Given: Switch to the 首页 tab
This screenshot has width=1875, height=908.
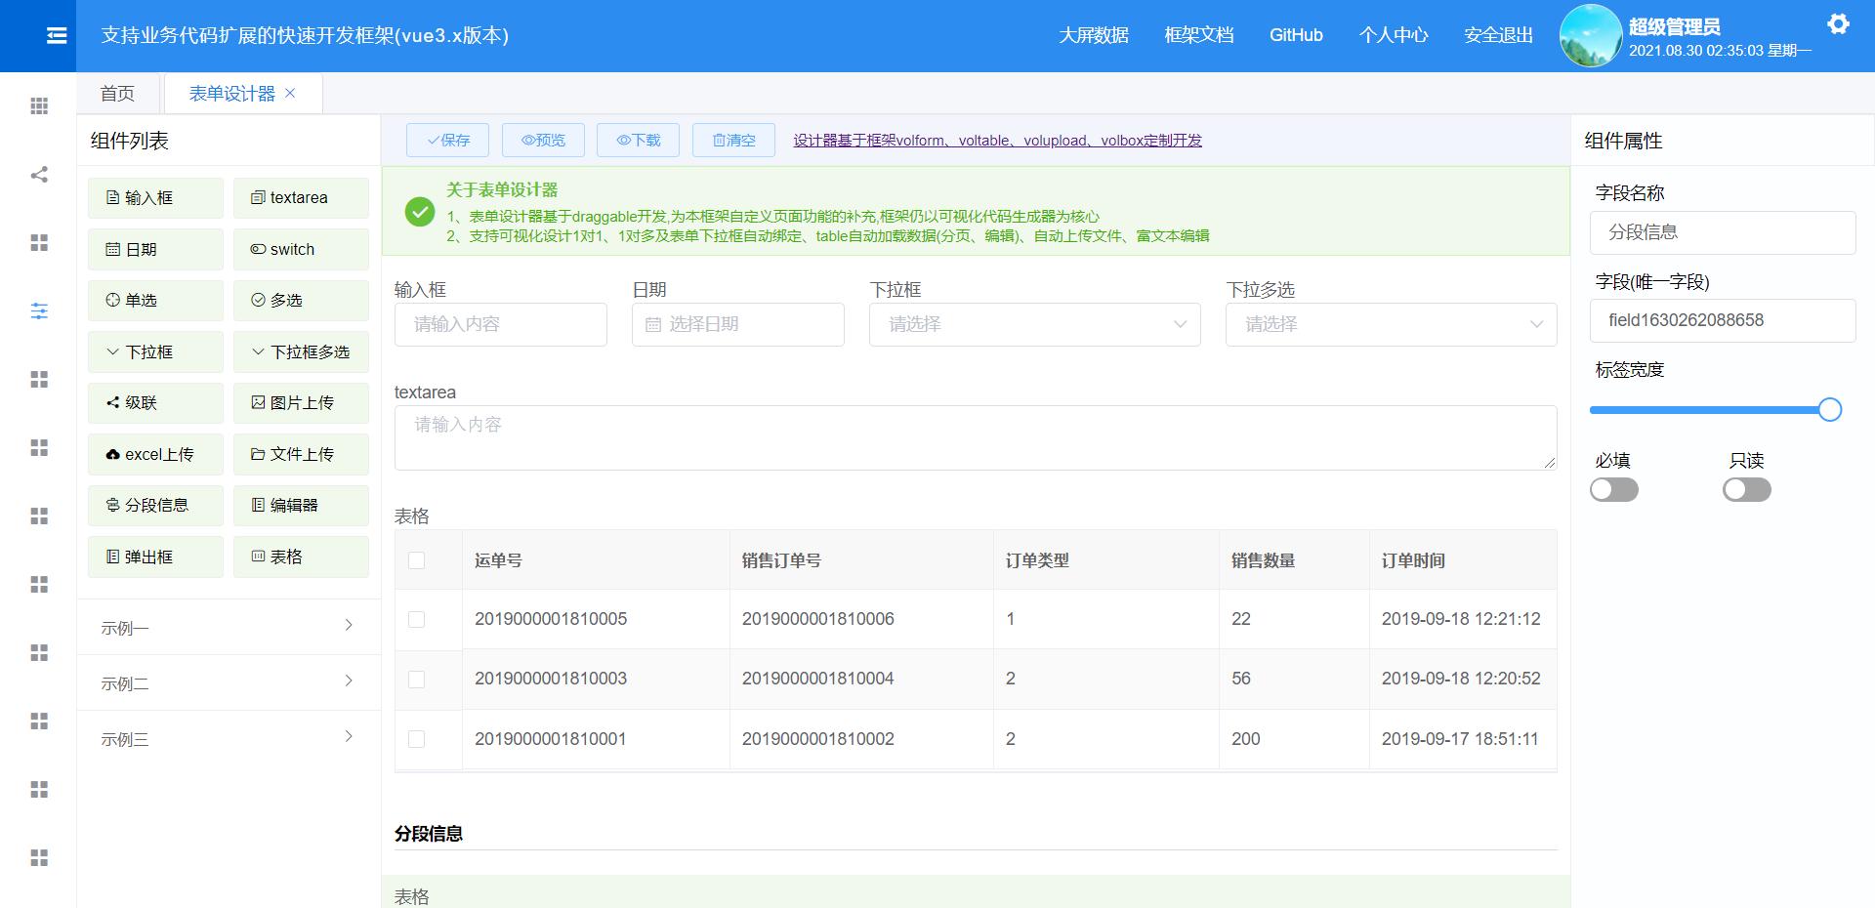Looking at the screenshot, I should pyautogui.click(x=117, y=93).
